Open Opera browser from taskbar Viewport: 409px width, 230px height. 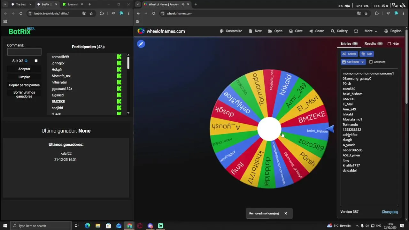140,226
